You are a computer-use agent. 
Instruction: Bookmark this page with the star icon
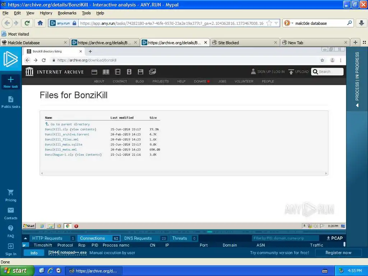tap(270, 23)
